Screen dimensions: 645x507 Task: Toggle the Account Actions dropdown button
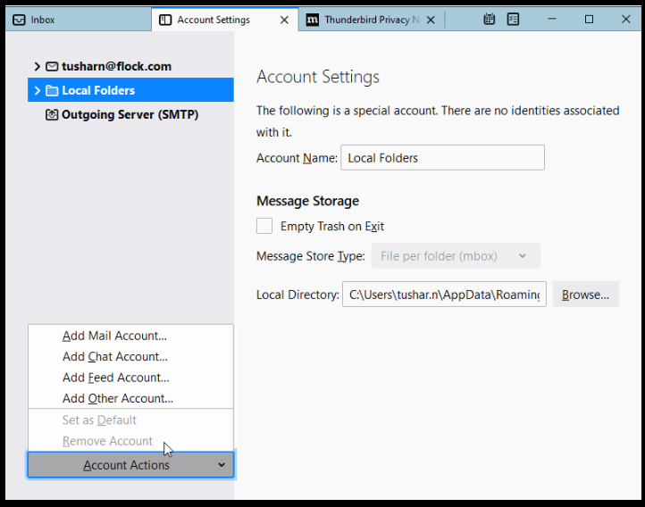(x=130, y=465)
